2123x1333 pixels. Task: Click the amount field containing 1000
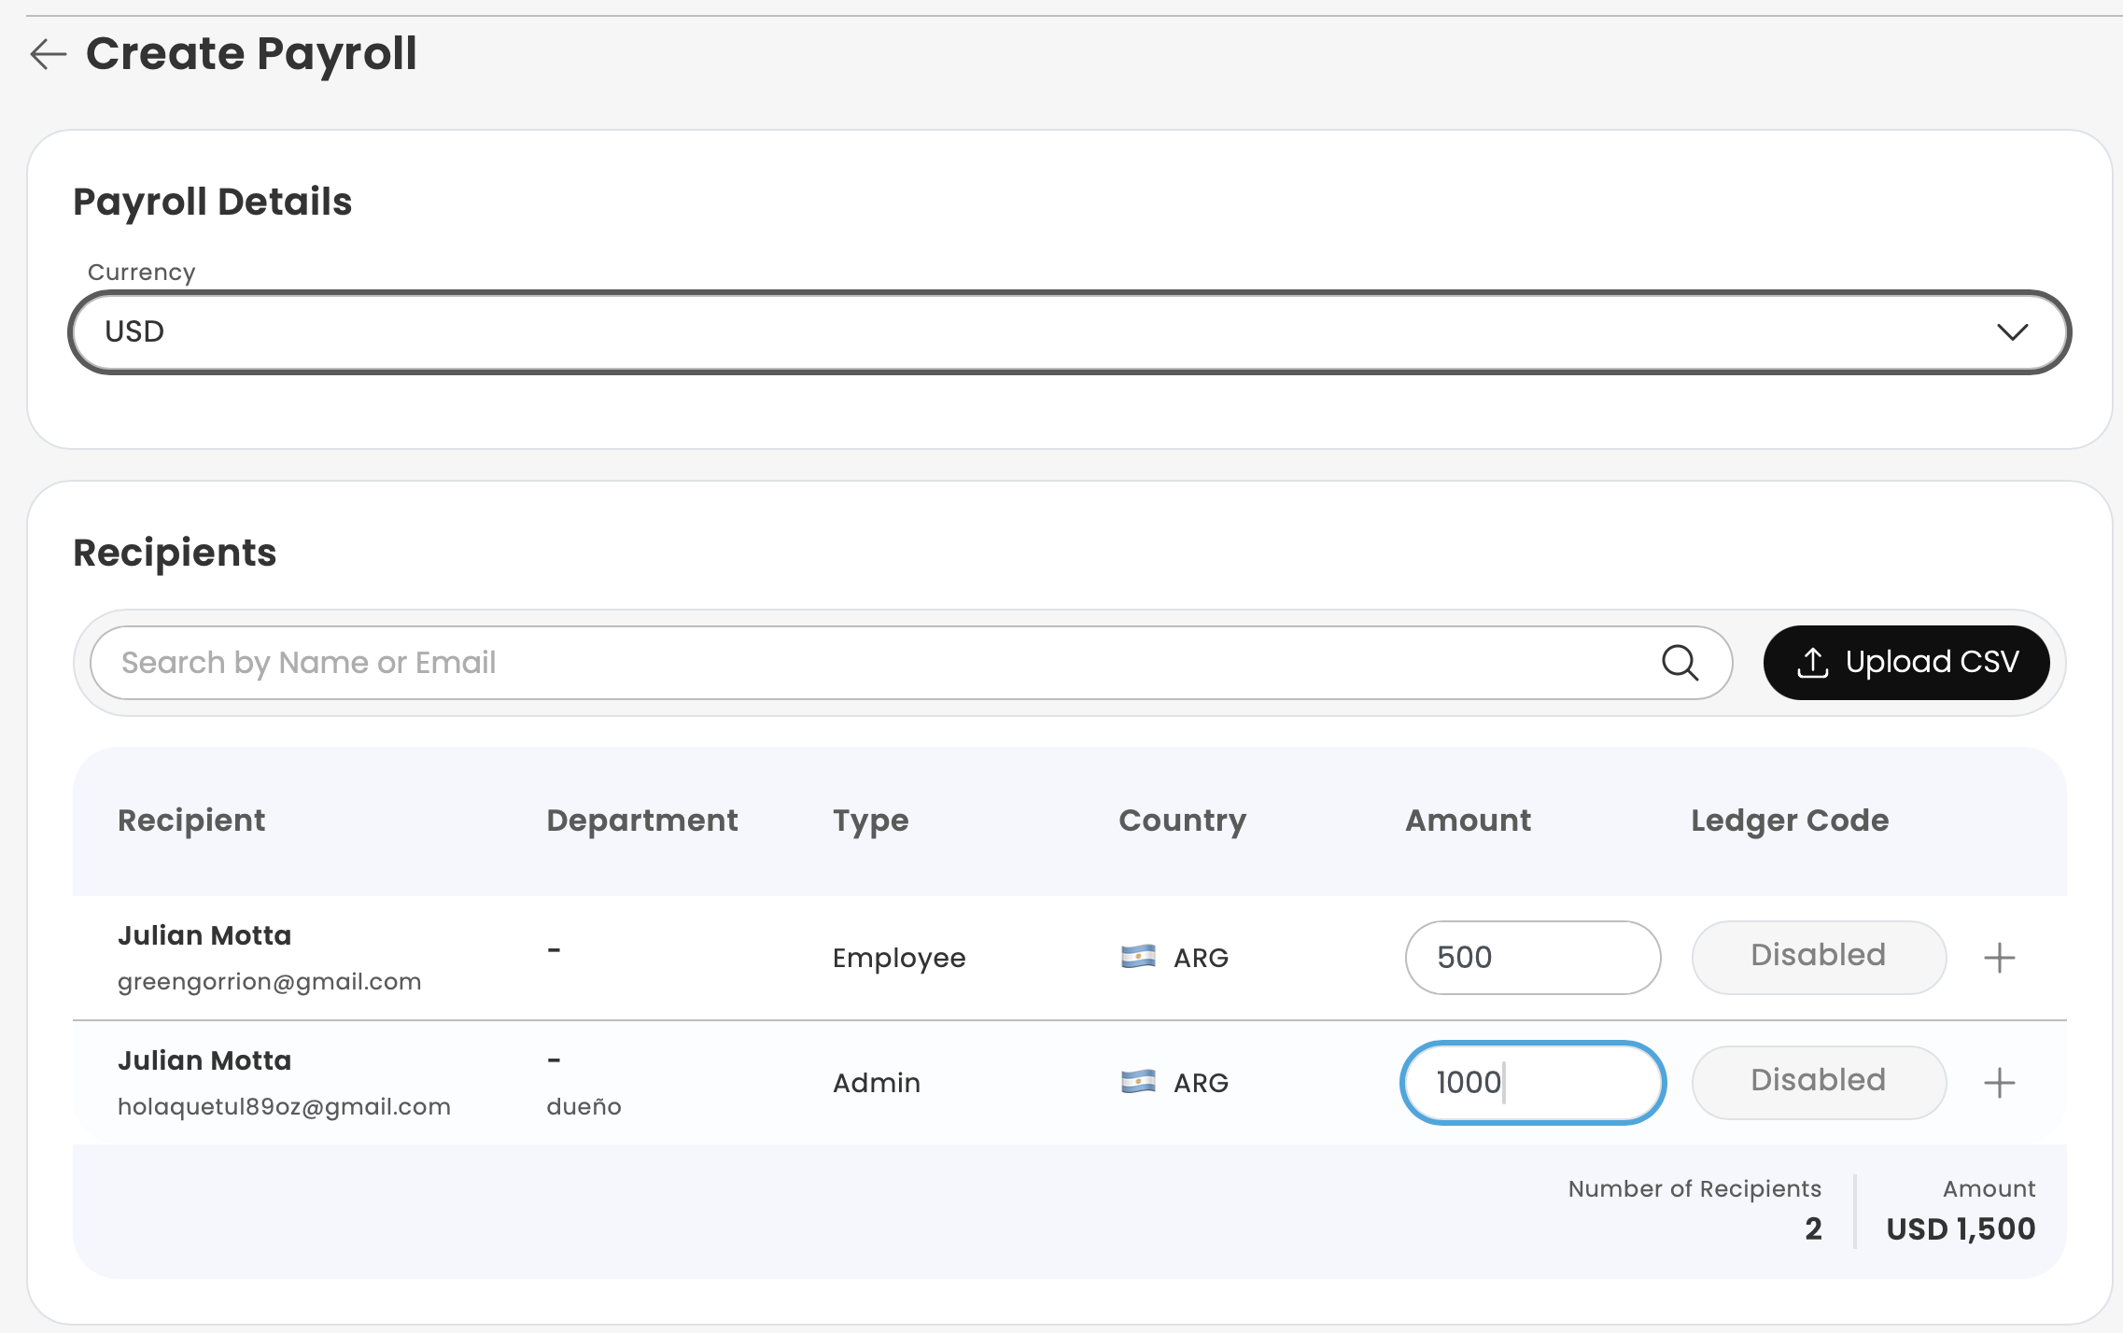1532,1083
